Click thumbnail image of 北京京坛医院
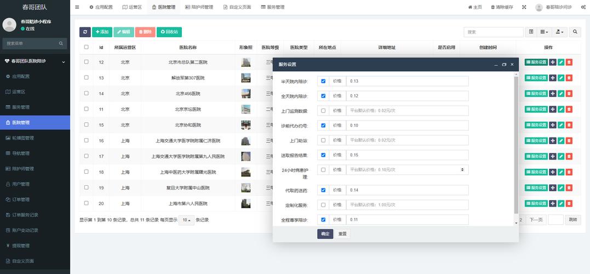Image resolution: width=590 pixels, height=274 pixels. pyautogui.click(x=246, y=109)
